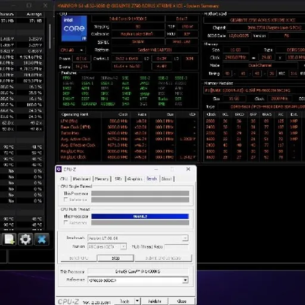Screen dimensions: 305x305
Task: Click the Avg. Effective Clock row
Action: pyautogui.click(x=128, y=145)
